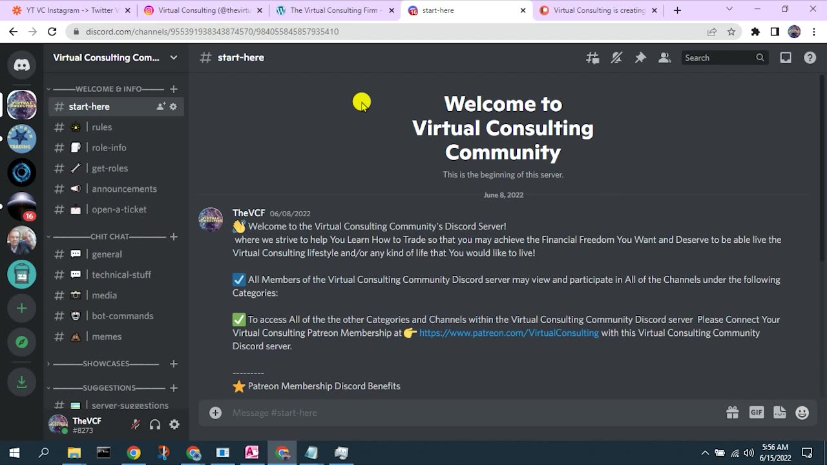Click the Search field in header

point(725,57)
